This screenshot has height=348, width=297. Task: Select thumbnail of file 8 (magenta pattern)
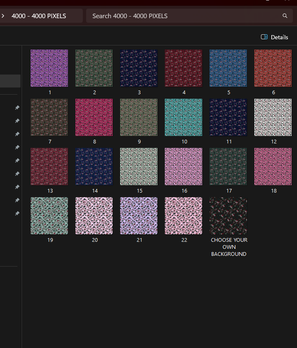point(94,117)
